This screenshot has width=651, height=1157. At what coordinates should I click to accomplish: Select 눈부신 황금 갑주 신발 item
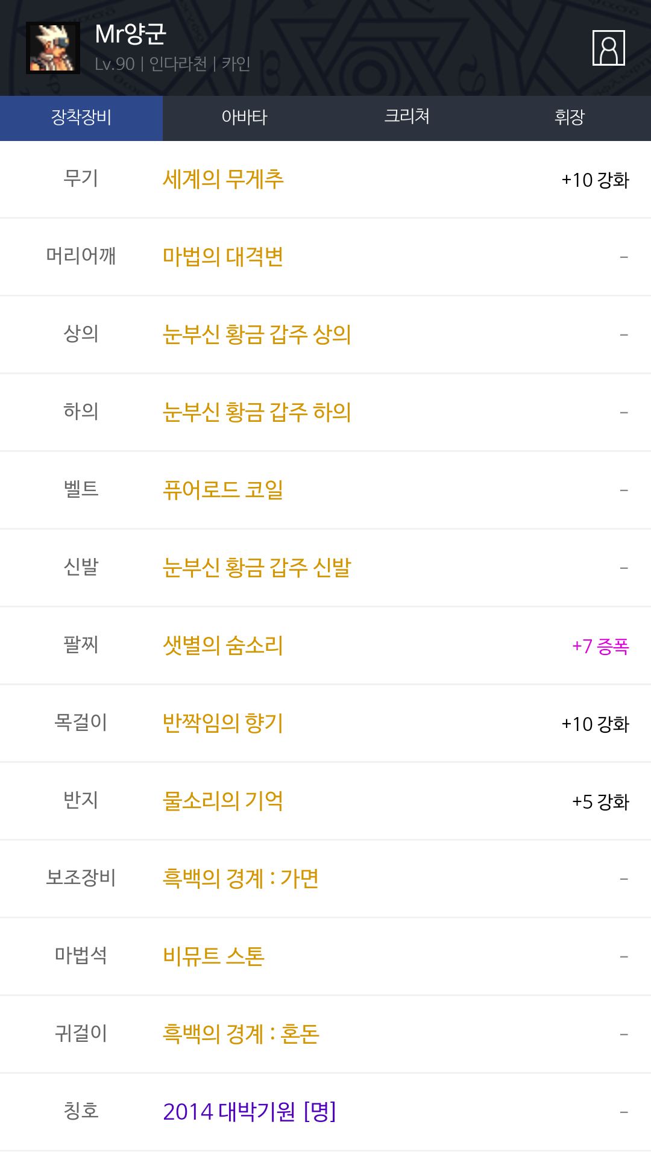(x=257, y=568)
